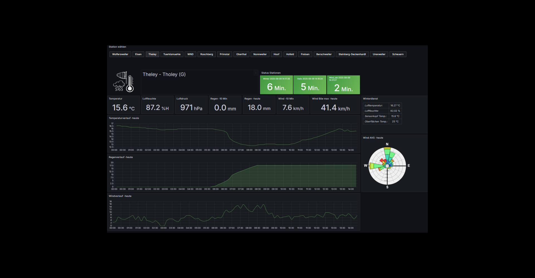Open the Regenverlauf -heute panel title

[x=121, y=157]
